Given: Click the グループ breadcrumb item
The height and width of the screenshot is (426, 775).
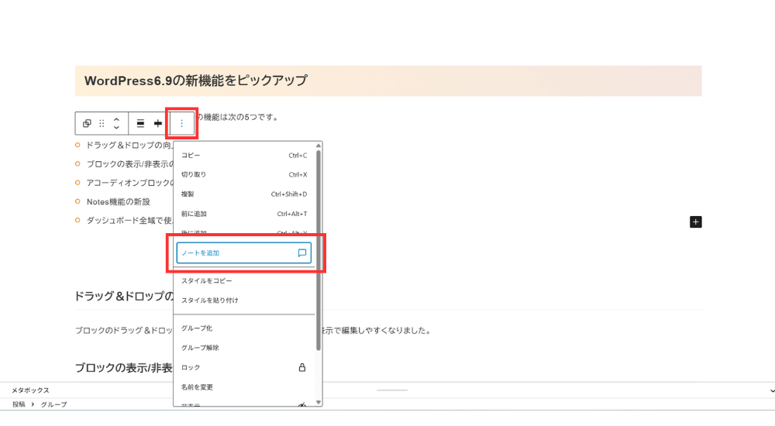Looking at the screenshot, I should (x=53, y=404).
